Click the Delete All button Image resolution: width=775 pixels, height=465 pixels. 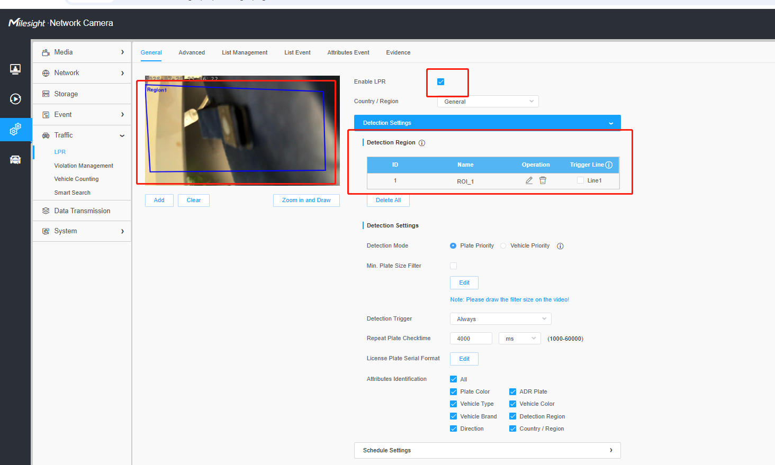click(388, 200)
